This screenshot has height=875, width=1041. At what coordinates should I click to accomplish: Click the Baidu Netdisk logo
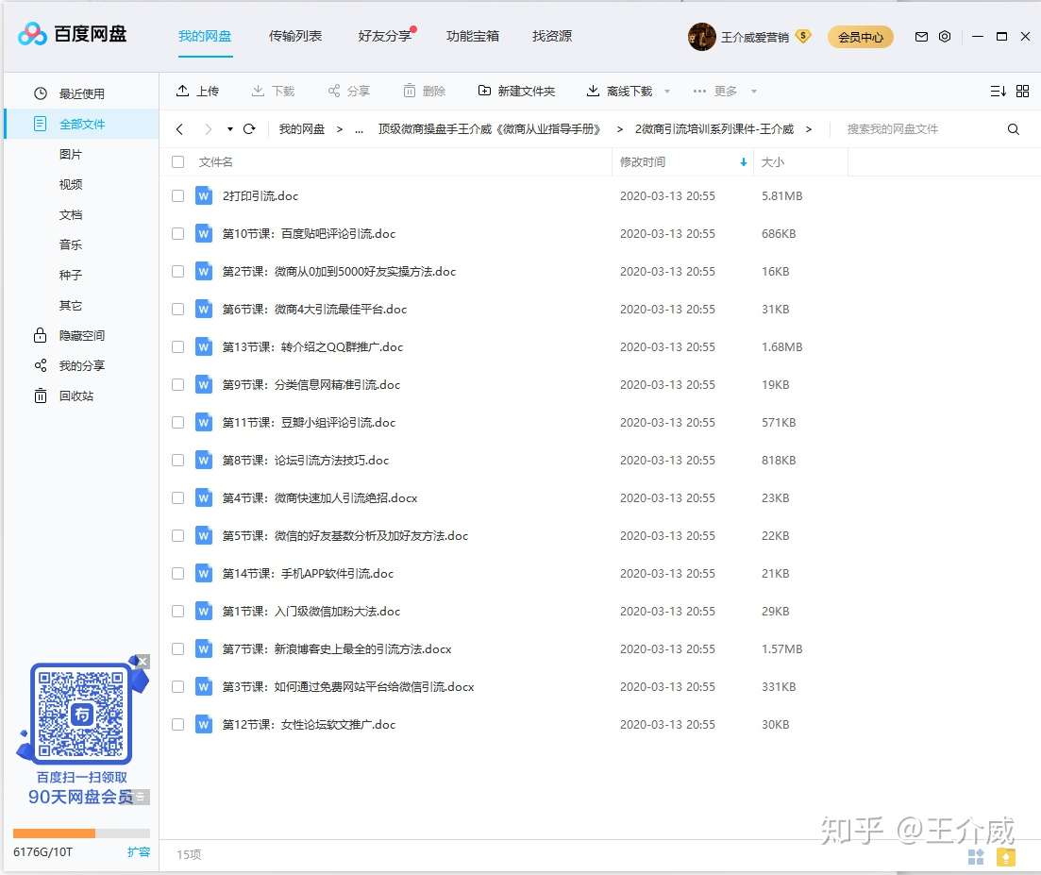pyautogui.click(x=72, y=33)
